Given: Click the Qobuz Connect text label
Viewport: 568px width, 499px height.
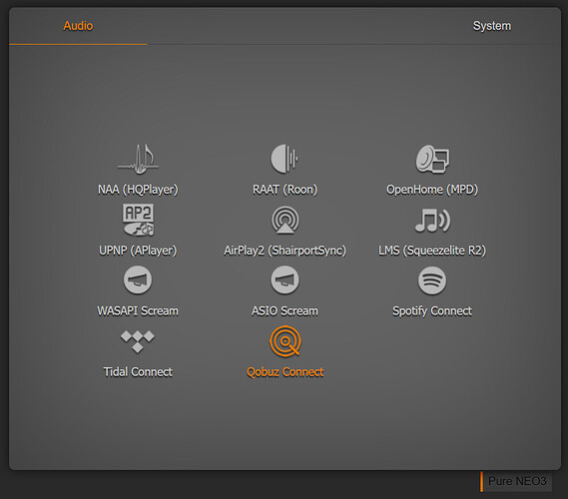Looking at the screenshot, I should 285,372.
